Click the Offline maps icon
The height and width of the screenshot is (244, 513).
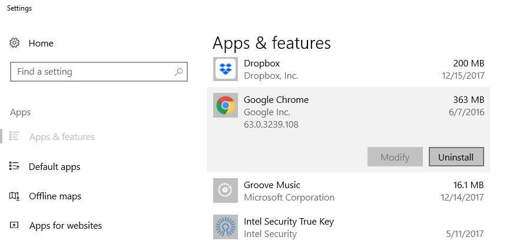[14, 196]
